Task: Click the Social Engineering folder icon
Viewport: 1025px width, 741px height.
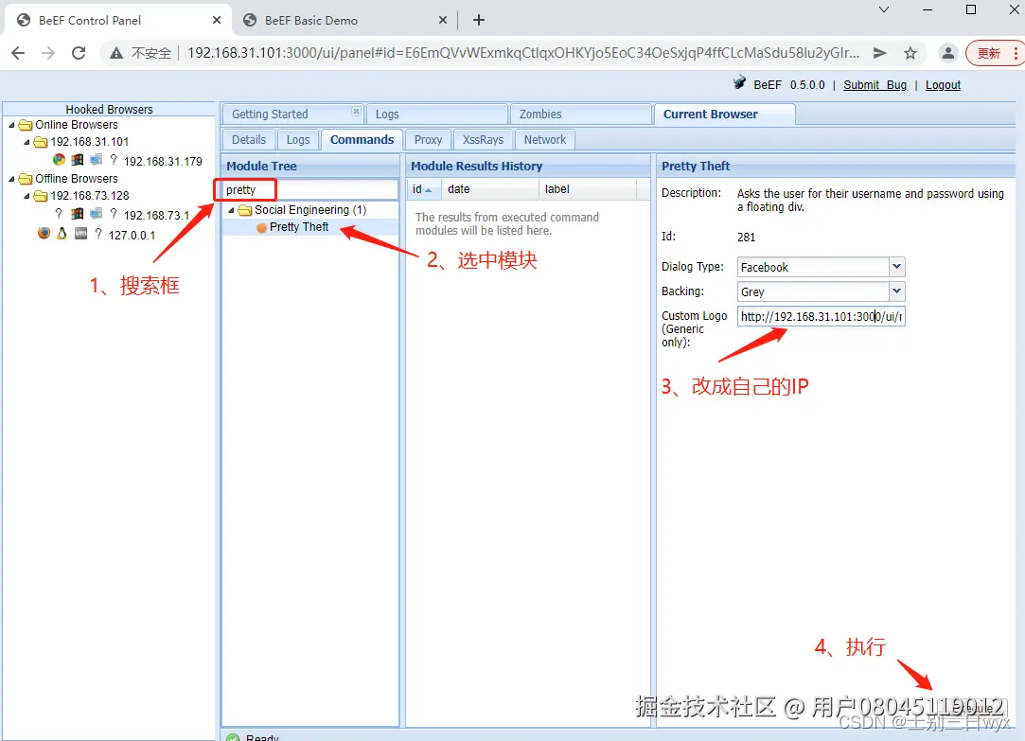Action: click(x=245, y=210)
